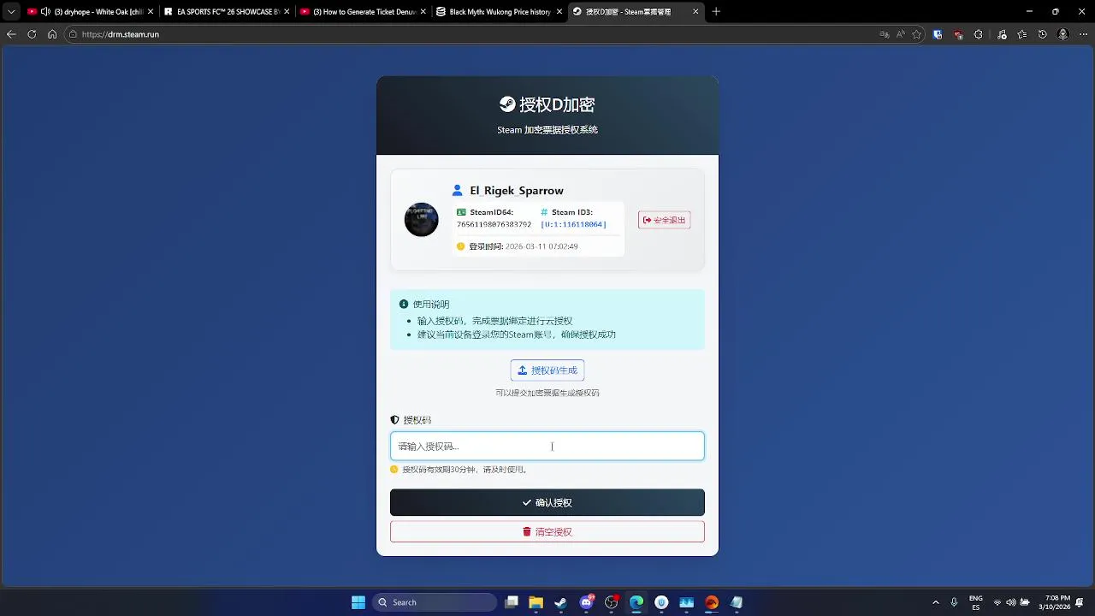Click the Steam logo in page header
Viewport: 1095px width, 616px height.
pos(507,104)
